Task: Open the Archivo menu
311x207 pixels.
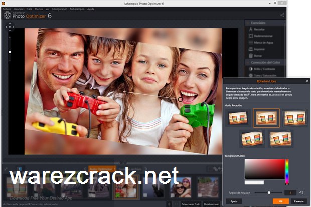Action: (7, 9)
